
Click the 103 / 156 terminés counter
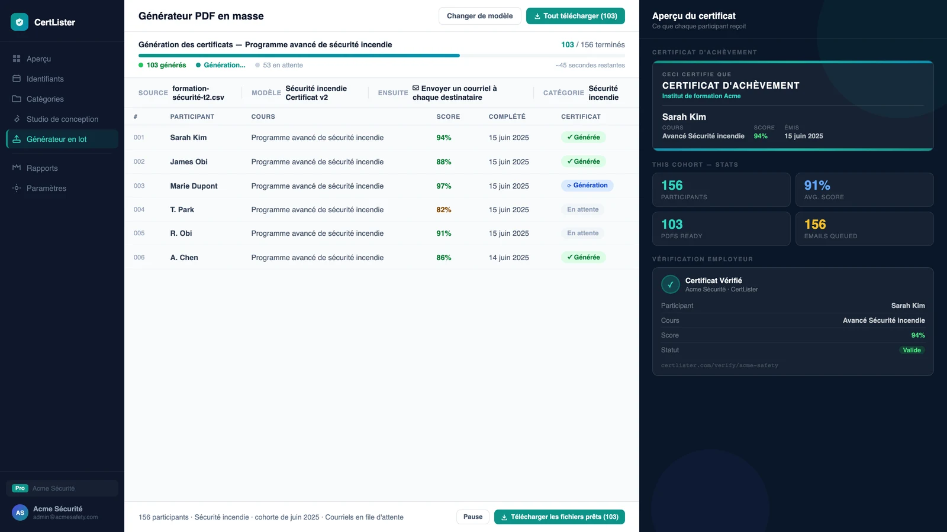tap(593, 44)
